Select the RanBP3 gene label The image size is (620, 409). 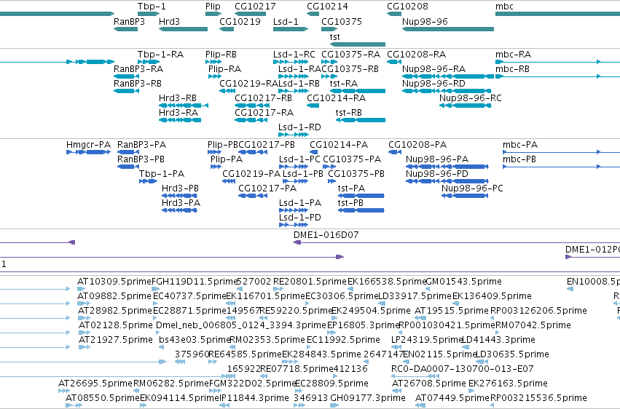[129, 21]
